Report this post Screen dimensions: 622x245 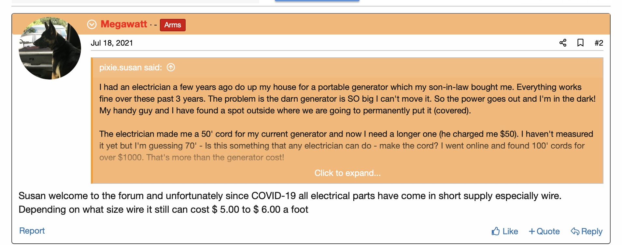click(32, 231)
